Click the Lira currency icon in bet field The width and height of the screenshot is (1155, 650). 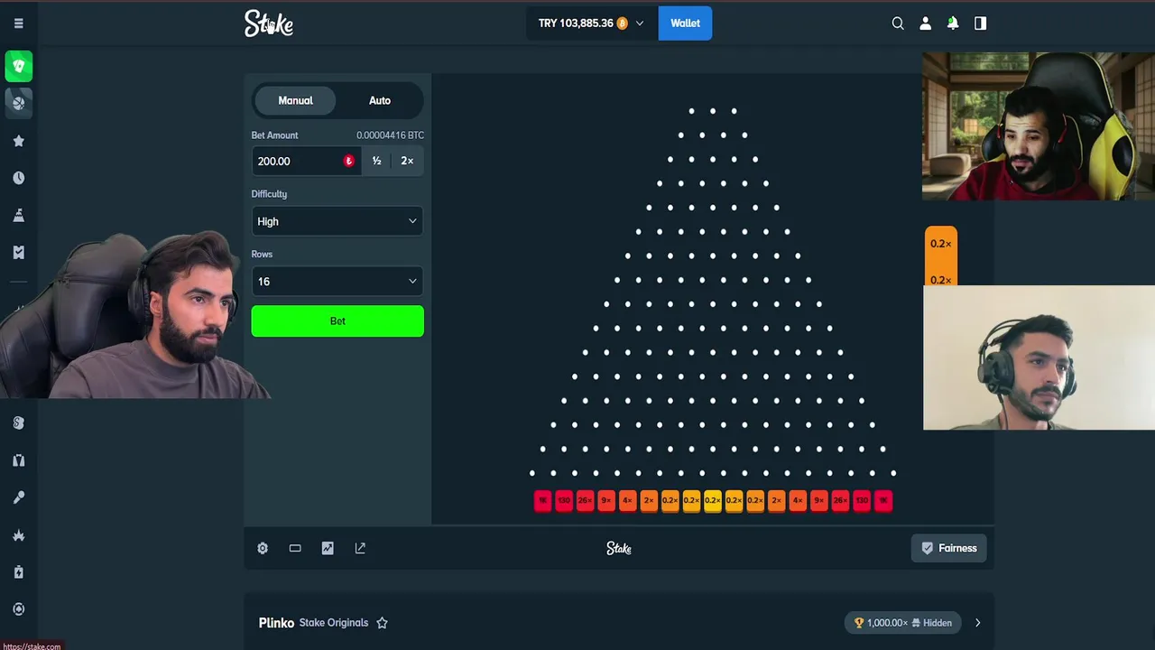(348, 161)
